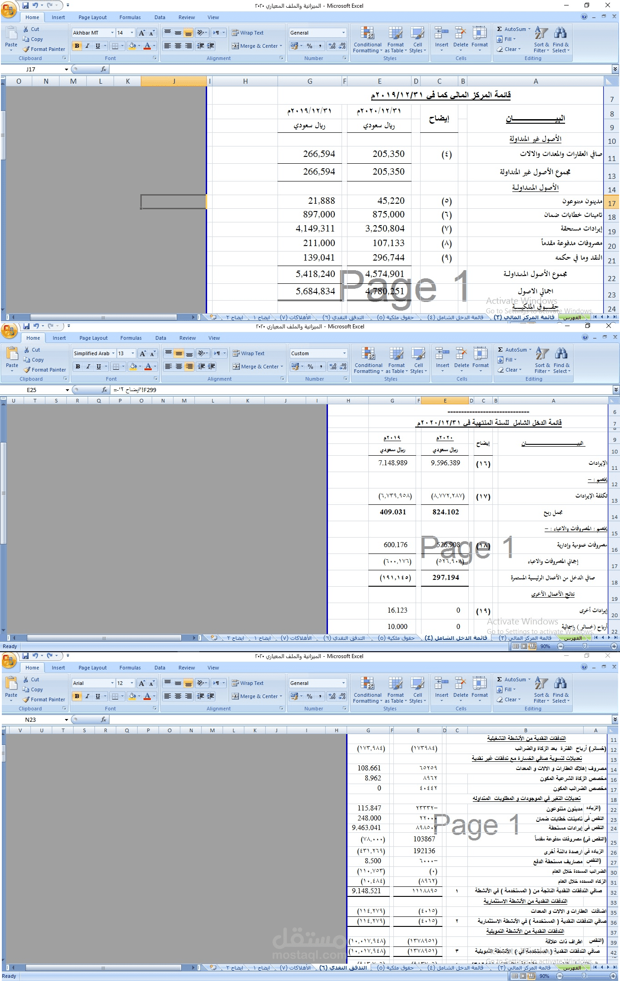Screen dimensions: 620x981
Task: Open Conditional Formatting in the J17 window
Action: click(367, 40)
